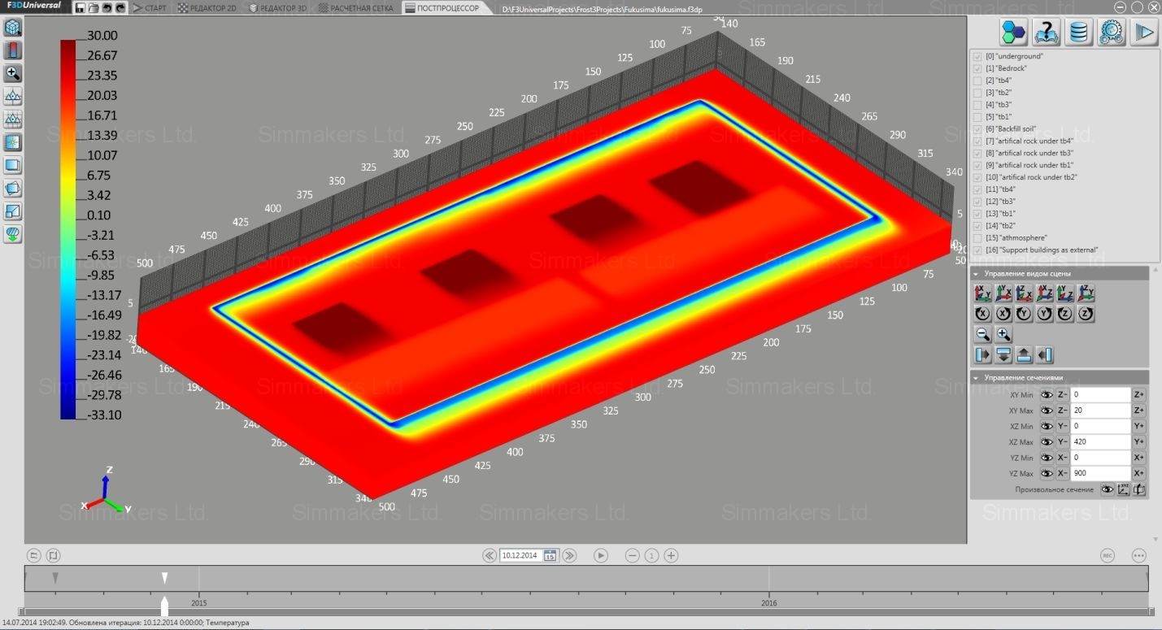Enable the [15] "athmosphere" checkbox
Image resolution: width=1162 pixels, height=630 pixels.
[x=977, y=237]
